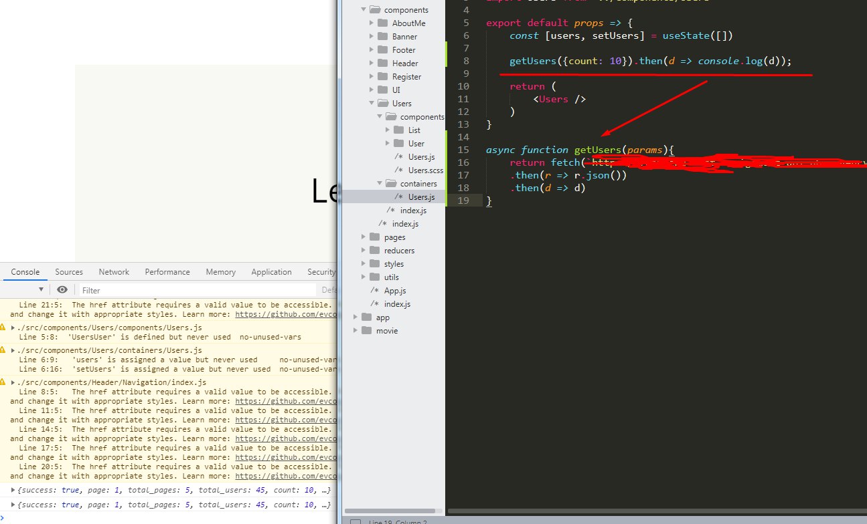This screenshot has height=524, width=867.
Task: Open Users.js above Users.scss in sidebar
Action: (421, 156)
